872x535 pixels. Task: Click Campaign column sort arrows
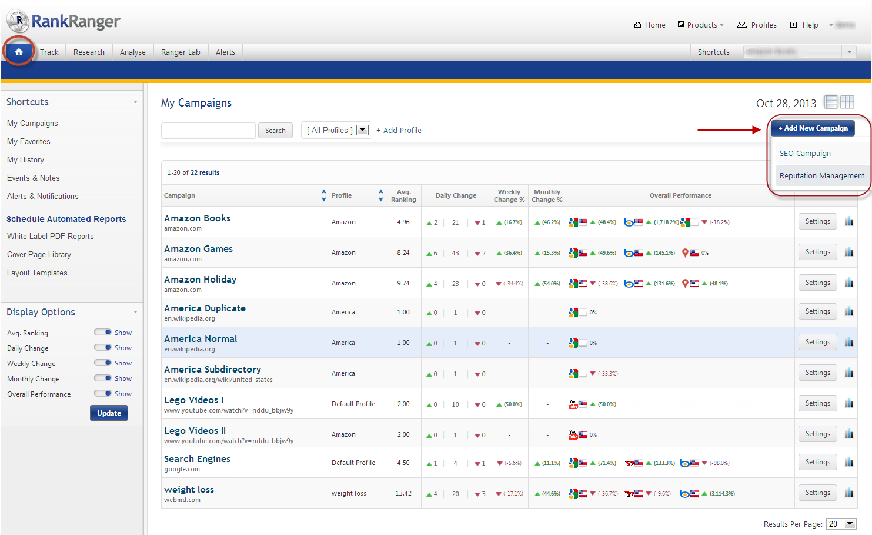coord(323,195)
